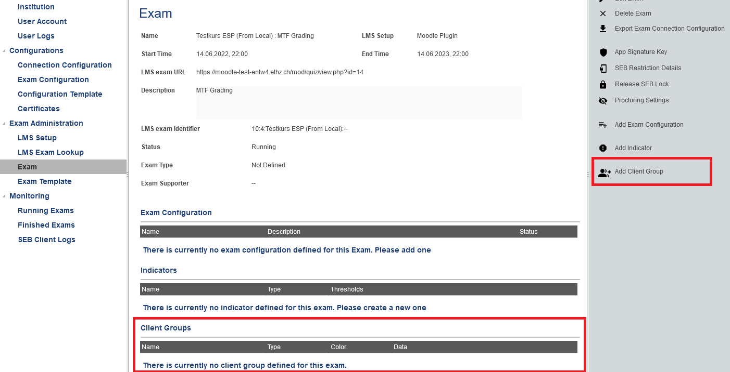Image resolution: width=730 pixels, height=372 pixels.
Task: Click the Proctoring Settings eye icon
Action: click(603, 100)
